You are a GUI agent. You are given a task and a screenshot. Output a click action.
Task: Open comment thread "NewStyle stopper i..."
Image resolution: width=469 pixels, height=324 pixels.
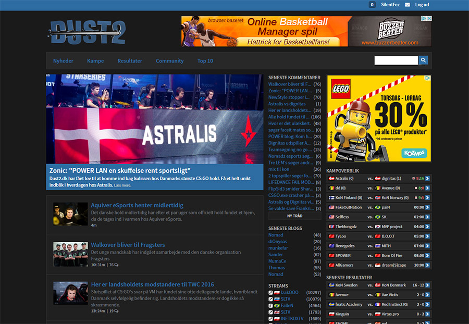point(289,97)
